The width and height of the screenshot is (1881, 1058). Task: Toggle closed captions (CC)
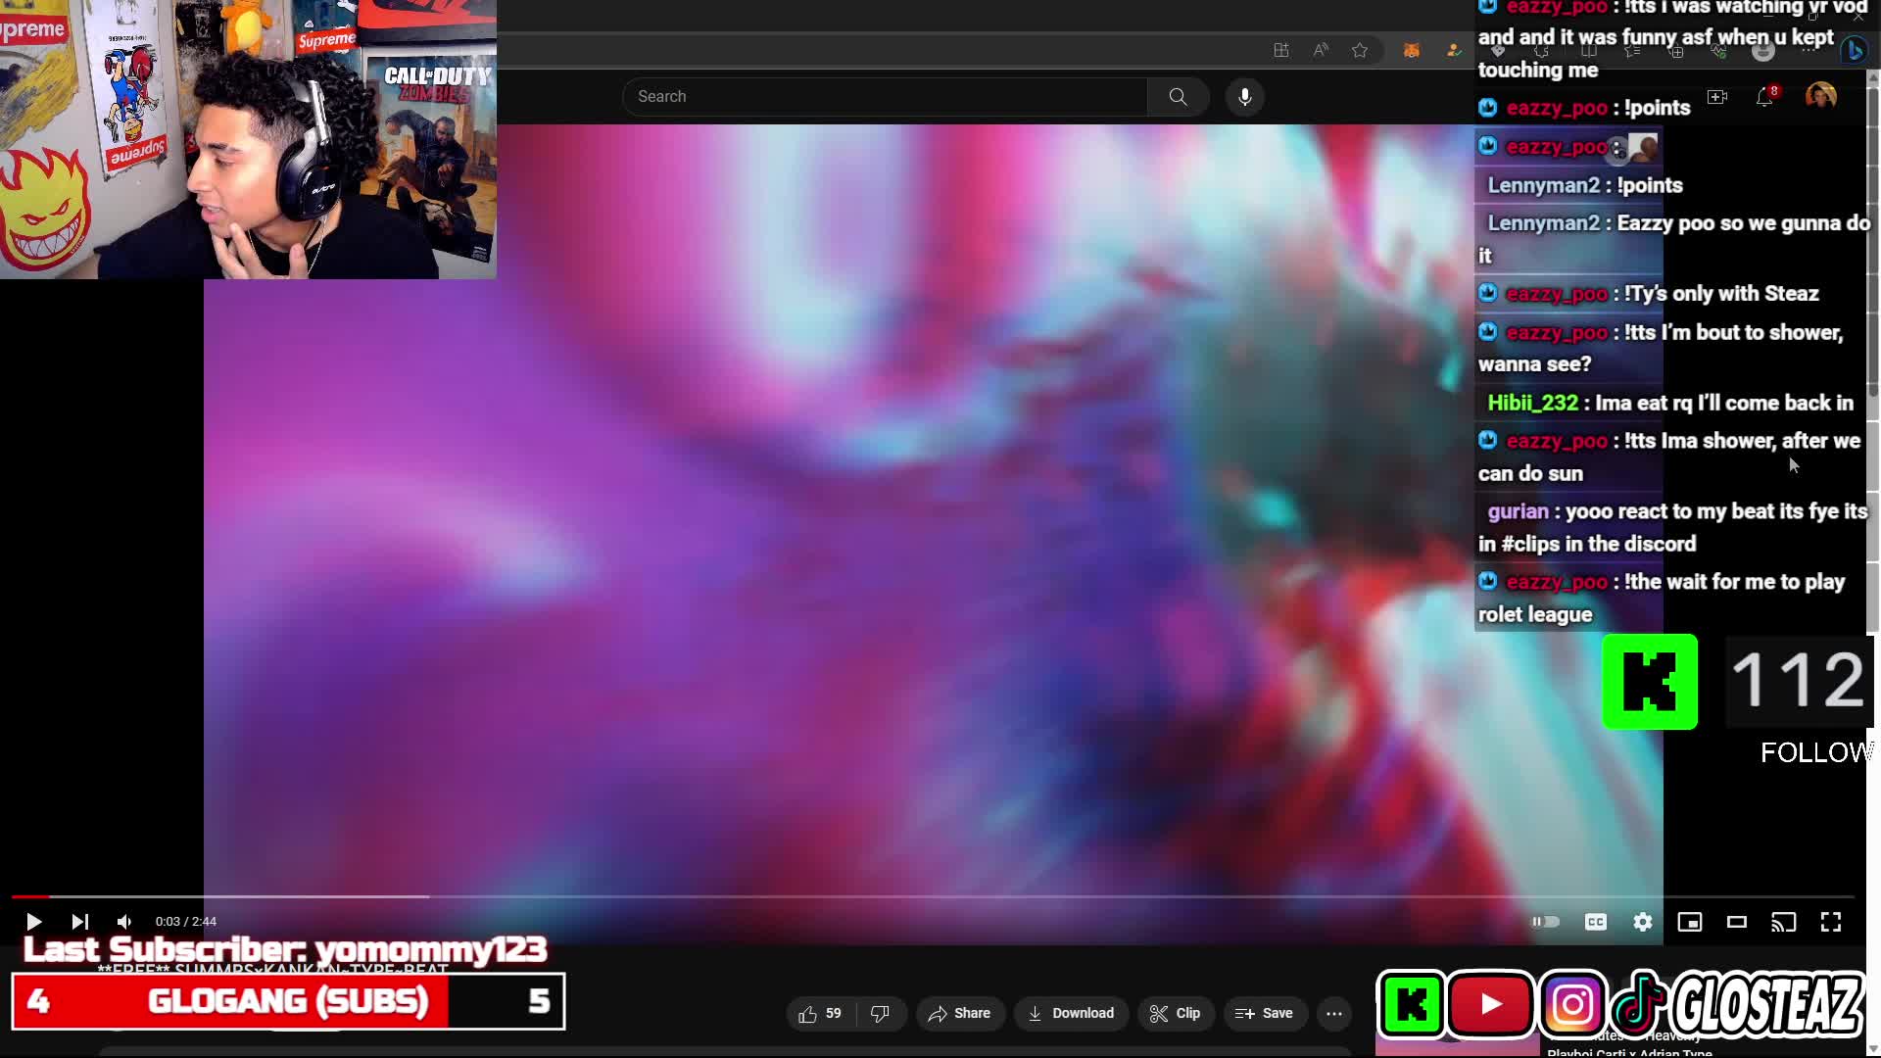pos(1596,922)
